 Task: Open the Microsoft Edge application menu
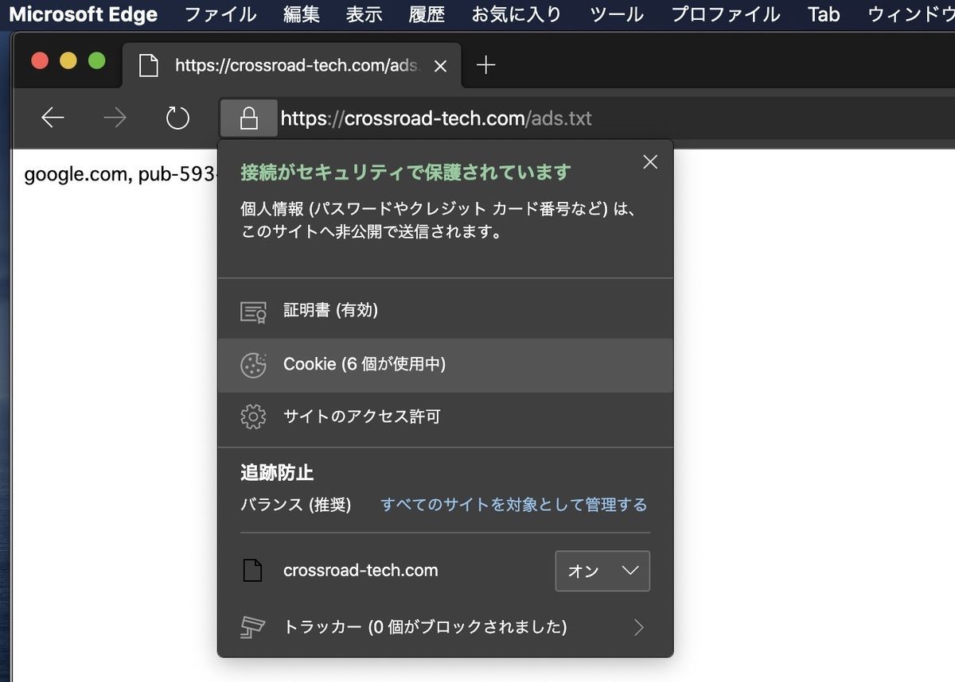click(x=84, y=14)
